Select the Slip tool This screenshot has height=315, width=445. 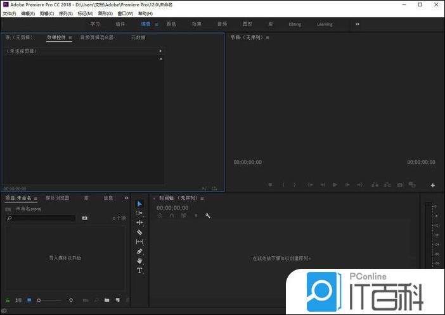139,242
